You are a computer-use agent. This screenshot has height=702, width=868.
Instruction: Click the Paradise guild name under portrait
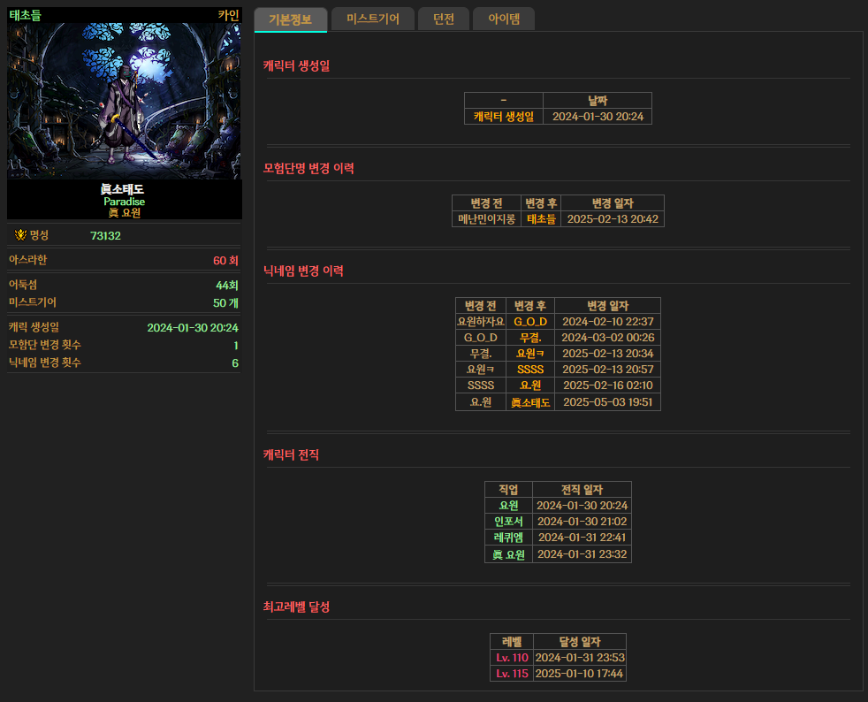pos(124,202)
